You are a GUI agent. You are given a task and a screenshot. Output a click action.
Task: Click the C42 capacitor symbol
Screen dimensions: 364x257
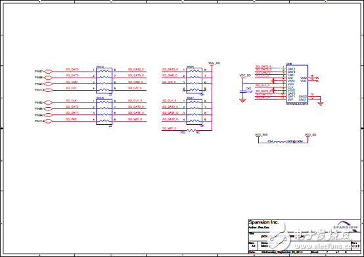[x=242, y=91]
